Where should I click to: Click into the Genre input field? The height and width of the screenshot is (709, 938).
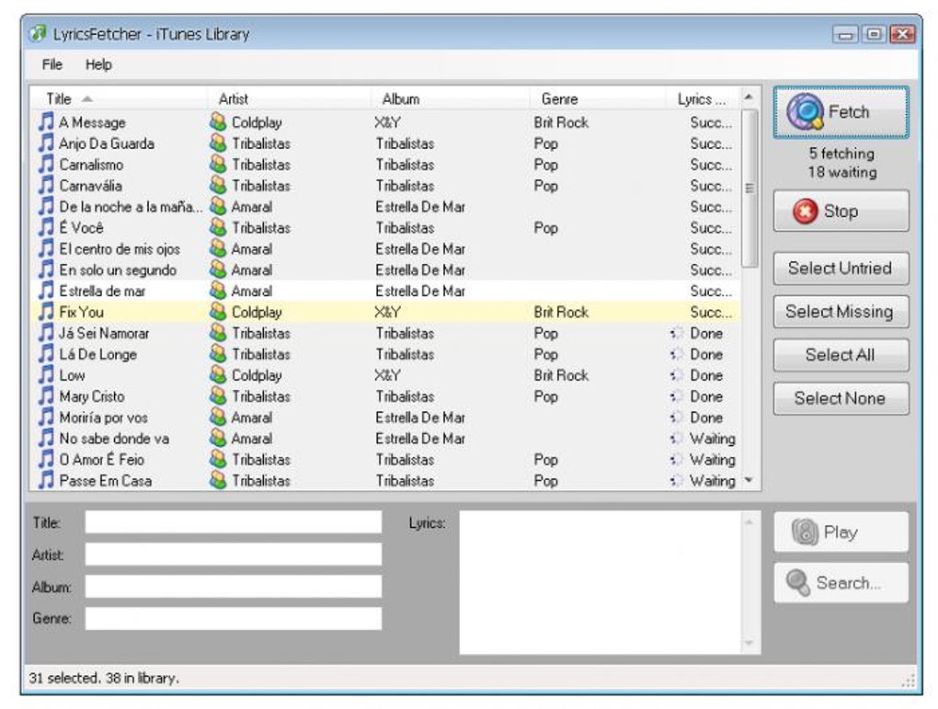coord(234,619)
